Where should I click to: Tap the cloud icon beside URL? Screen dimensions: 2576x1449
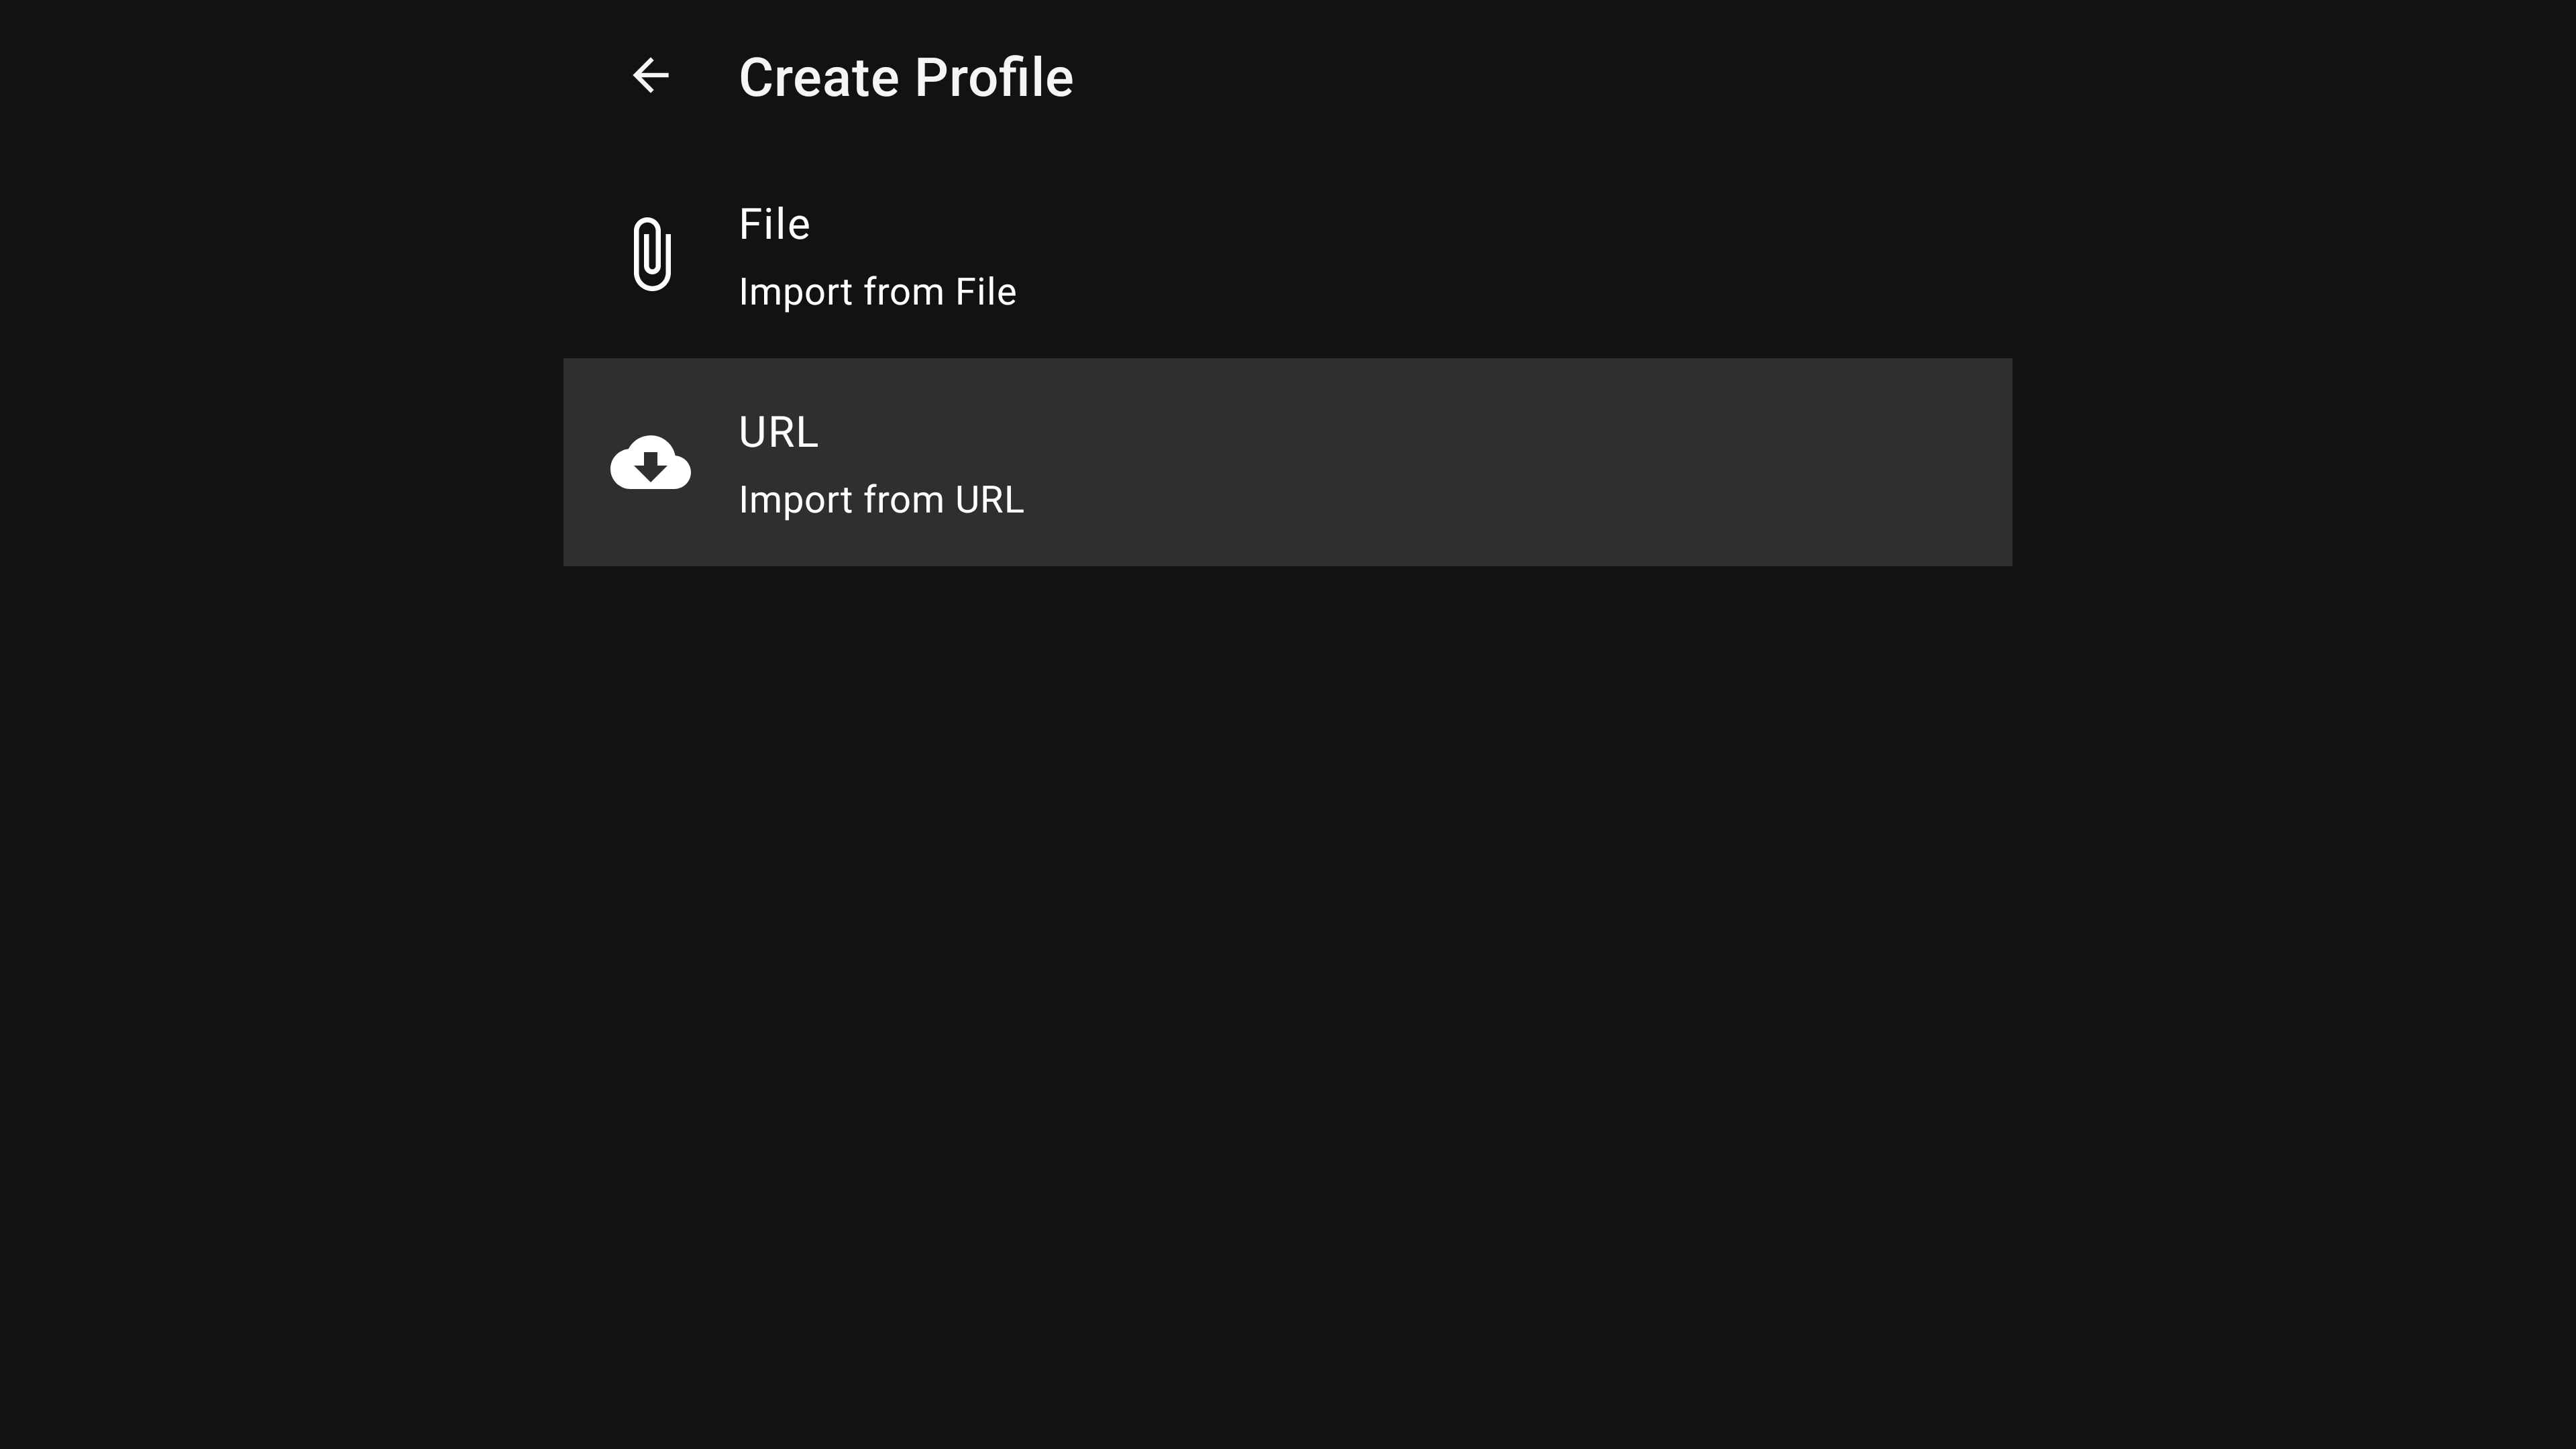click(x=651, y=463)
